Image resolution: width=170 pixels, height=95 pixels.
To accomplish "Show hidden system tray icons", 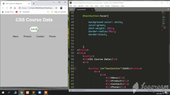I will coord(154,93).
